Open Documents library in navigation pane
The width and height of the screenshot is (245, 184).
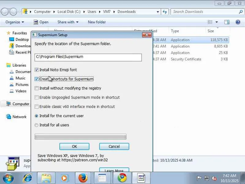point(20,72)
